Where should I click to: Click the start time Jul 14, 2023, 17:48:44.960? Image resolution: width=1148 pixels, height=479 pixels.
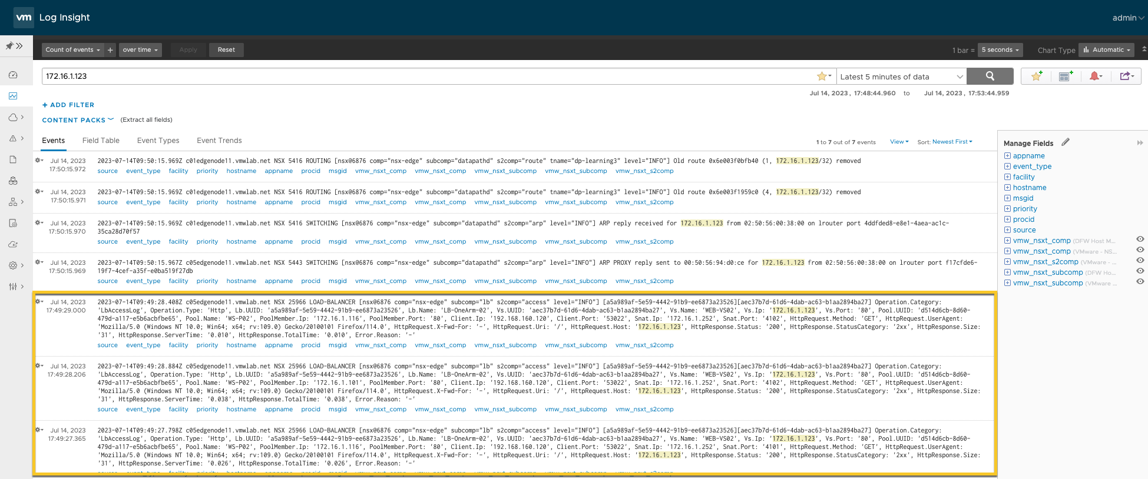point(852,93)
